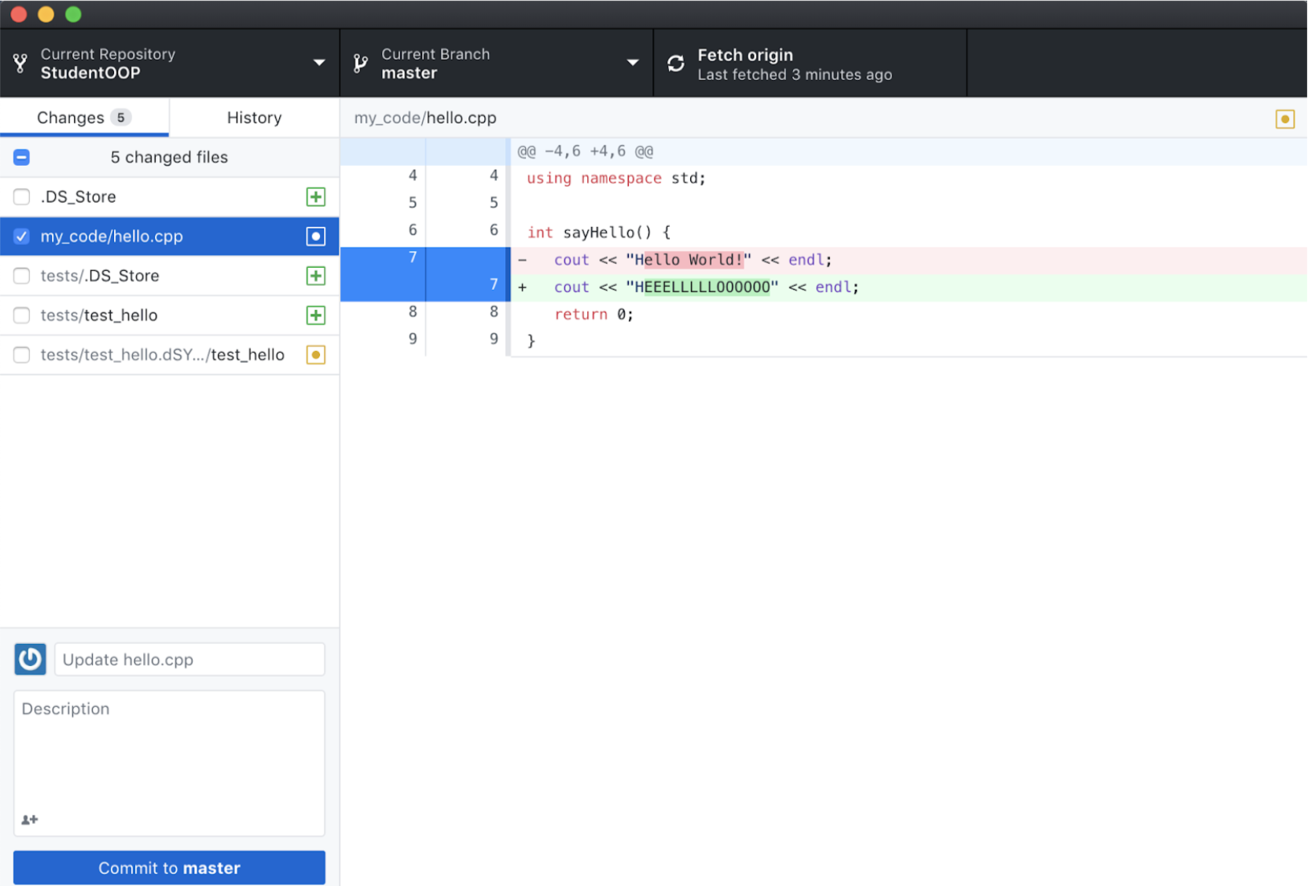Click the 'int sayHello() {' line

pyautogui.click(x=599, y=232)
